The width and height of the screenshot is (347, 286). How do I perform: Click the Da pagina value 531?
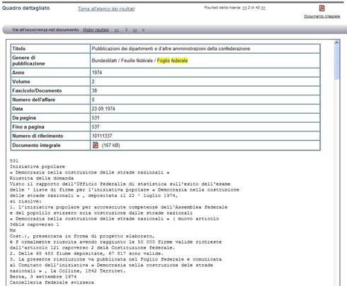coord(96,118)
